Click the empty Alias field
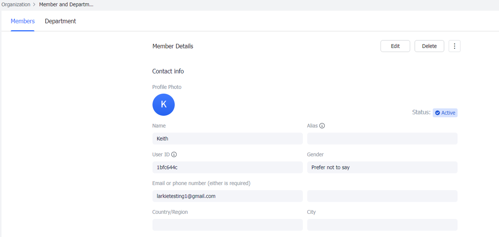 (x=382, y=139)
